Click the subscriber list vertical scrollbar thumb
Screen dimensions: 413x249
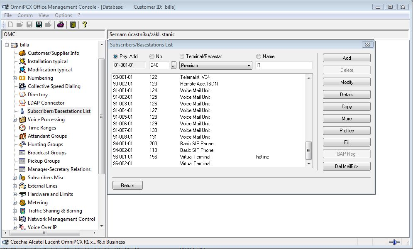(308, 150)
